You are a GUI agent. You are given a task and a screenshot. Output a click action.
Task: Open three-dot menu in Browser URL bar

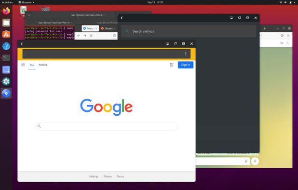186,54
